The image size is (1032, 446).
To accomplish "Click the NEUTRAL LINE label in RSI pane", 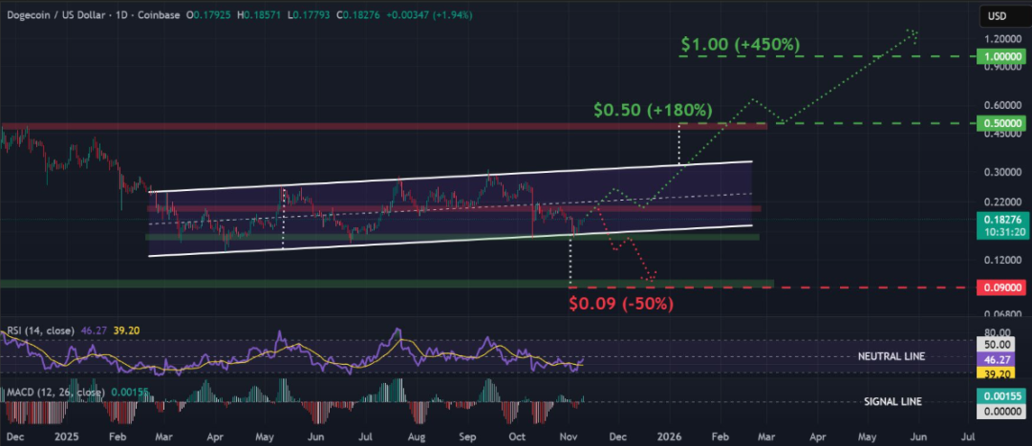I will [x=893, y=356].
